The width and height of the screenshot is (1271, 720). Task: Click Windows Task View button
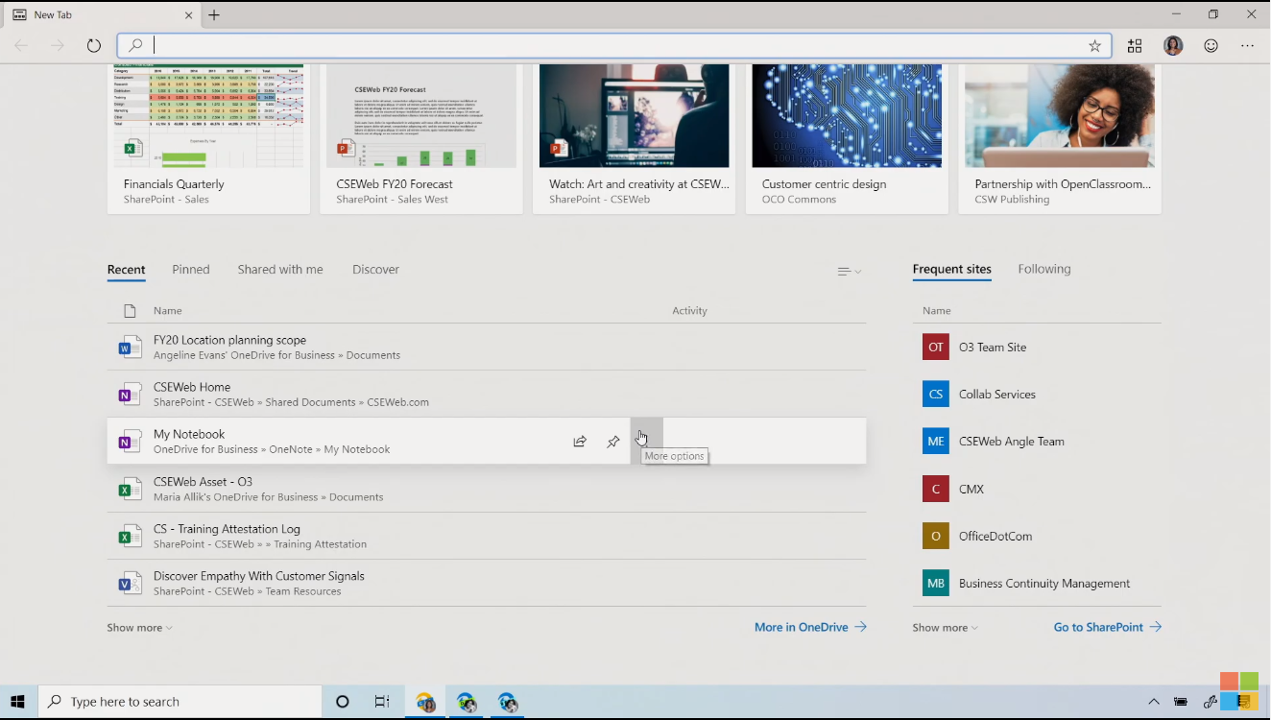382,702
